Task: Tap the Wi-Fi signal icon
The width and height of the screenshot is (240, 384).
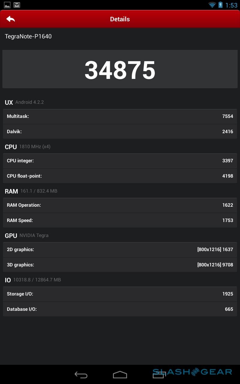Action: tap(212, 5)
